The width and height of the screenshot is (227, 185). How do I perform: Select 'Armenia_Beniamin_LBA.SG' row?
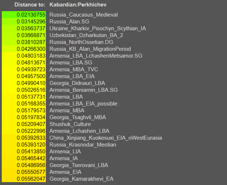pyautogui.click(x=83, y=90)
